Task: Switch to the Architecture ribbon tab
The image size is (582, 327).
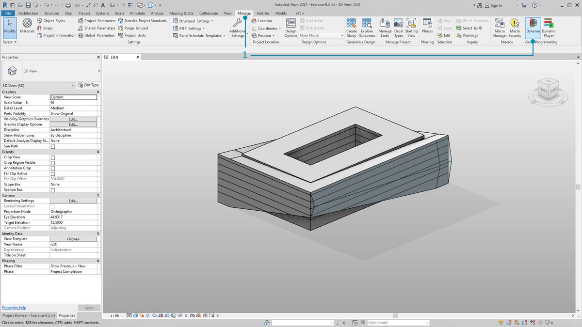Action: (28, 13)
